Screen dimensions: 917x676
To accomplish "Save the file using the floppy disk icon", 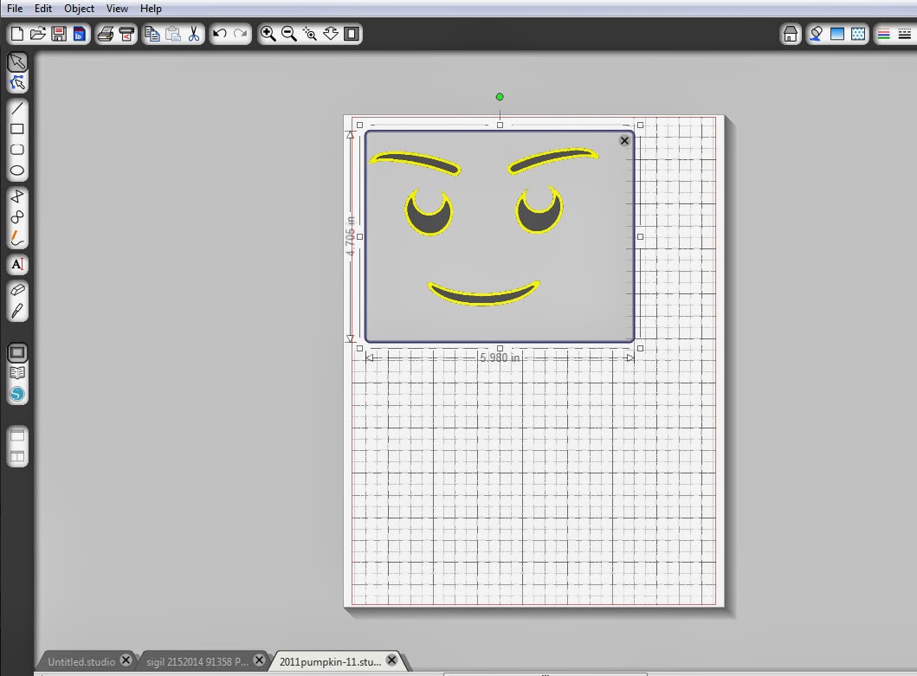I will (x=59, y=34).
